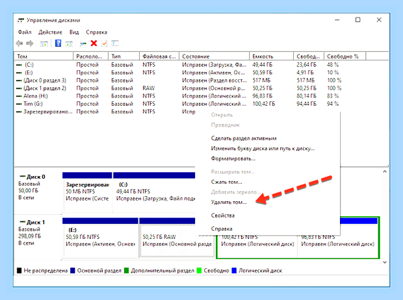403x300 pixels.
Task: Click the red X delete icon
Action: [94, 43]
